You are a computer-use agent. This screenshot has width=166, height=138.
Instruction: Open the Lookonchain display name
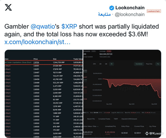pos(130,8)
